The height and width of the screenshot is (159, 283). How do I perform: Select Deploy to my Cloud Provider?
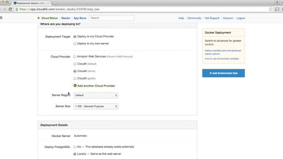(x=75, y=37)
